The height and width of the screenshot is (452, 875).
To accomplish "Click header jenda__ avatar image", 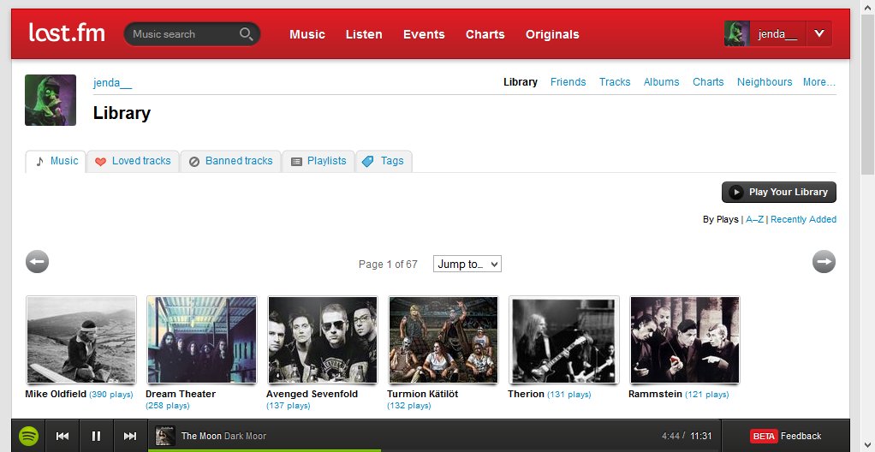I will click(x=736, y=33).
